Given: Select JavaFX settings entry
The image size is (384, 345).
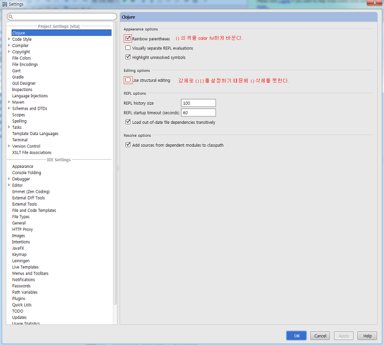Looking at the screenshot, I should (x=18, y=248).
